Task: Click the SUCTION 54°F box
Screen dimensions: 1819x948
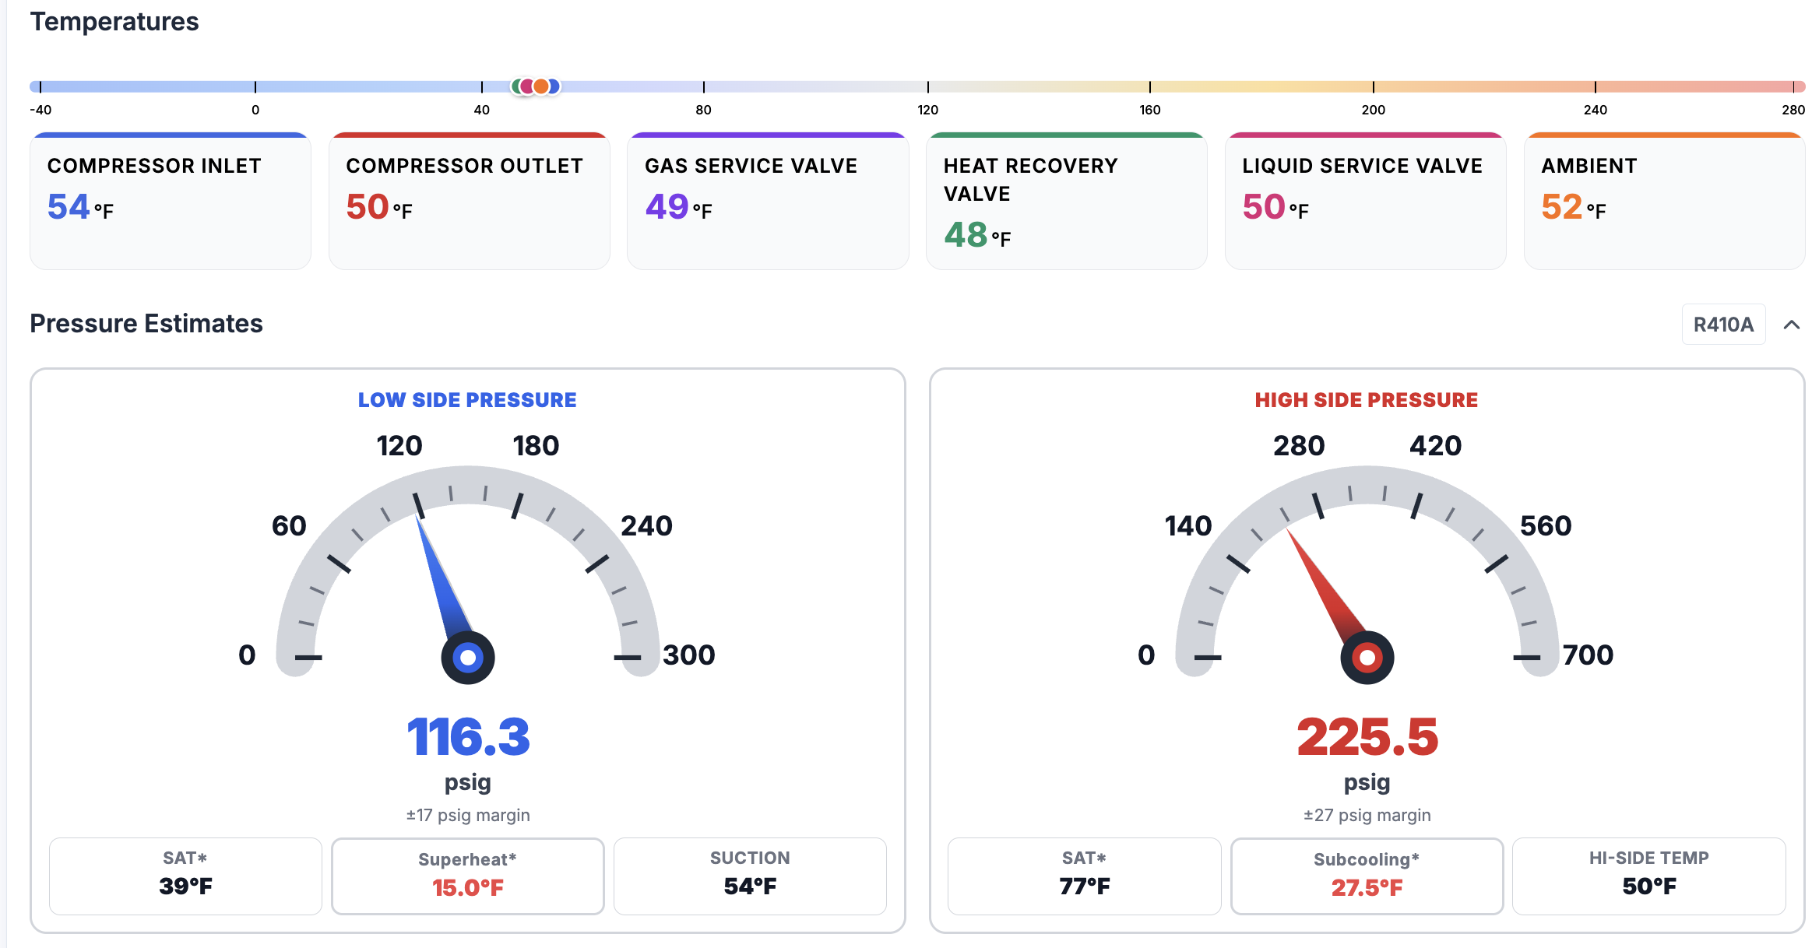Action: (750, 876)
